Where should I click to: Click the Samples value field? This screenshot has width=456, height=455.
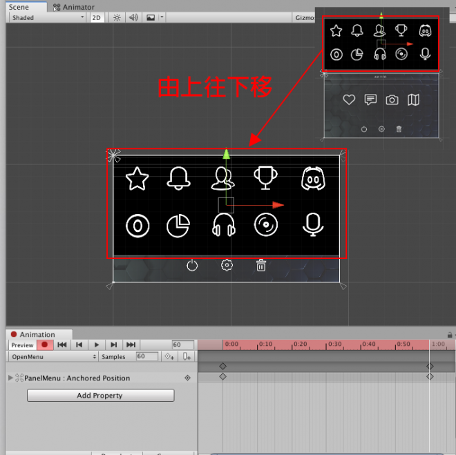[146, 357]
